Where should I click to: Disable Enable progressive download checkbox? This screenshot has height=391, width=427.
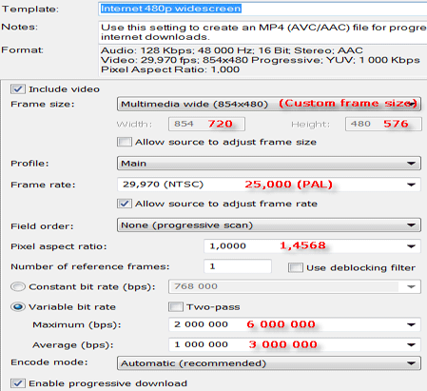18,383
